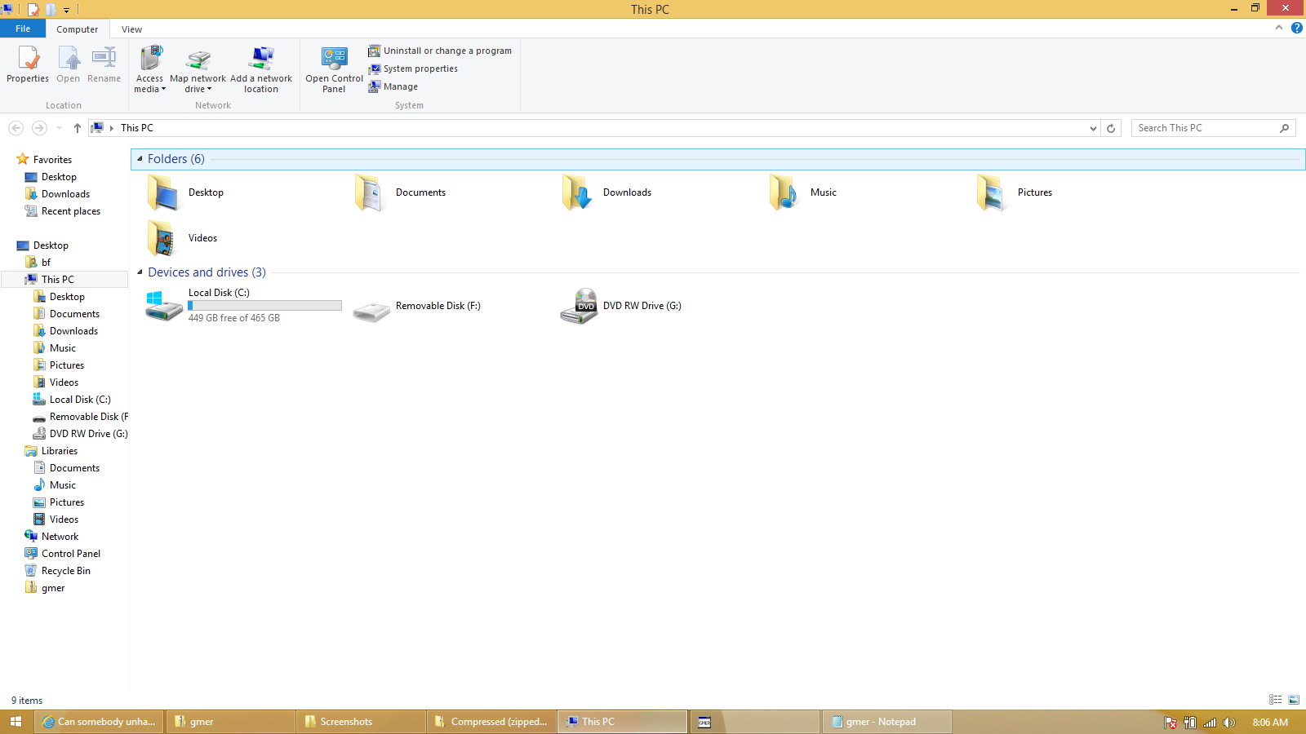This screenshot has width=1306, height=734.
Task: Click the address bar This PC path
Action: 137,128
